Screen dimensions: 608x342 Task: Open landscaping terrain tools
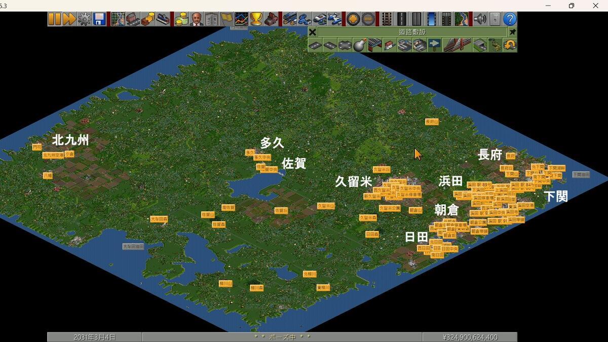(x=462, y=19)
